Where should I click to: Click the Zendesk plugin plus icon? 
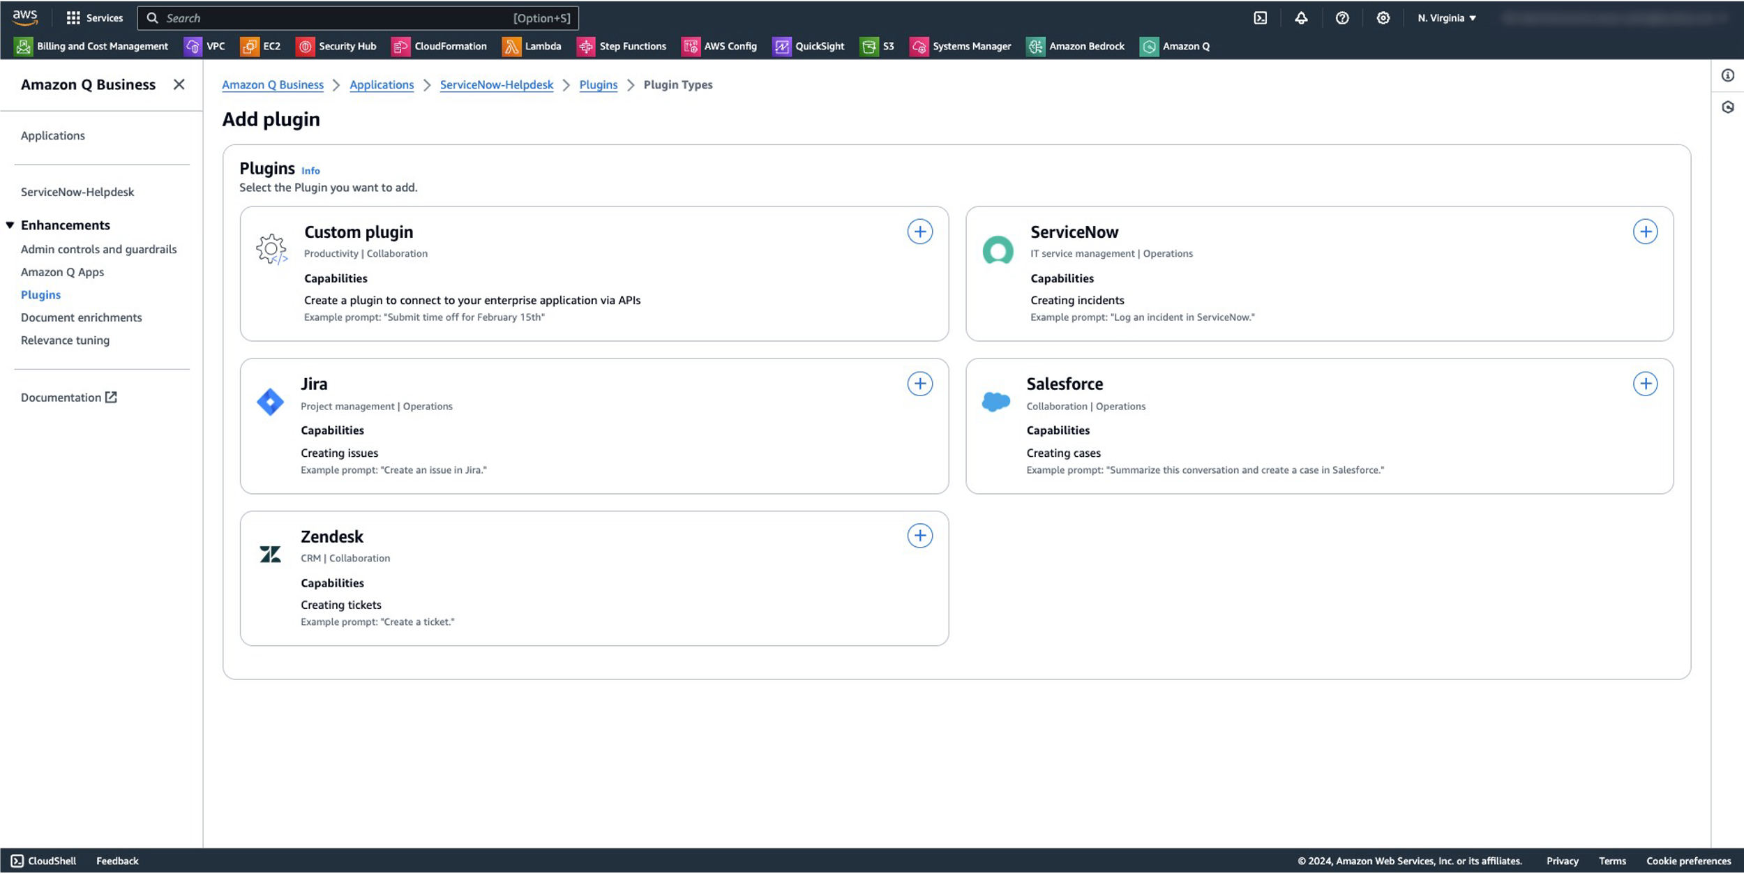[x=919, y=536]
